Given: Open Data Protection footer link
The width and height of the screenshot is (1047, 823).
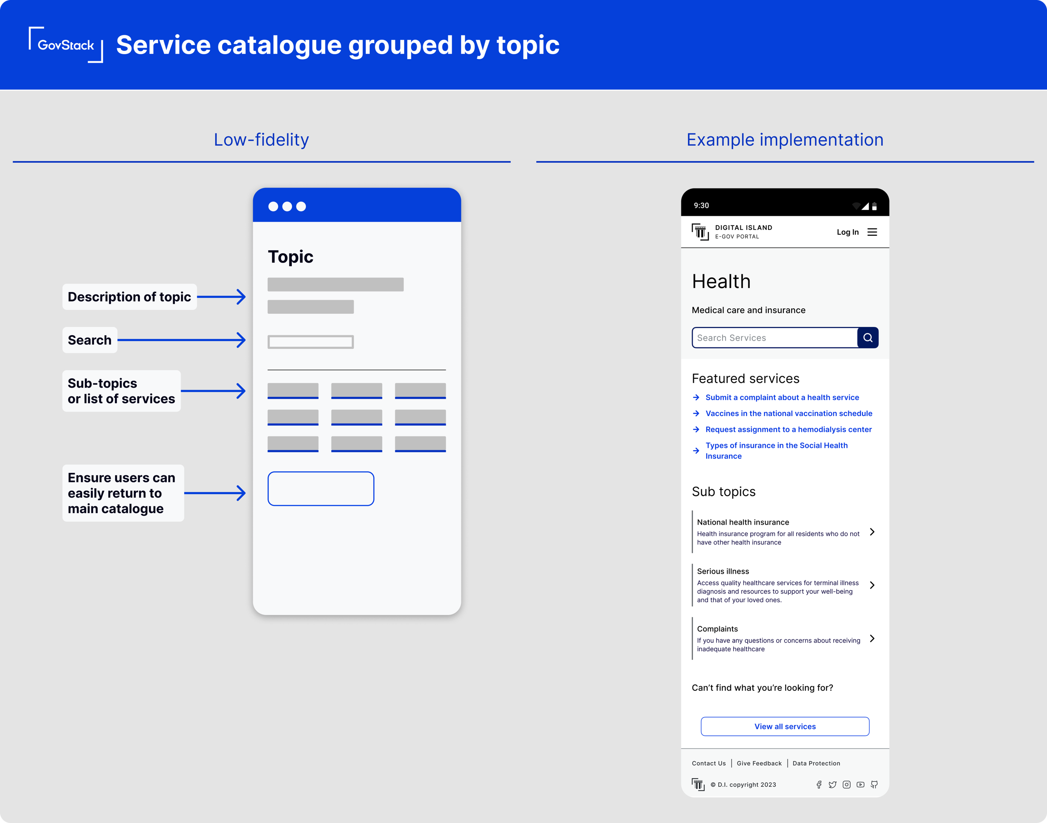Looking at the screenshot, I should pyautogui.click(x=816, y=763).
